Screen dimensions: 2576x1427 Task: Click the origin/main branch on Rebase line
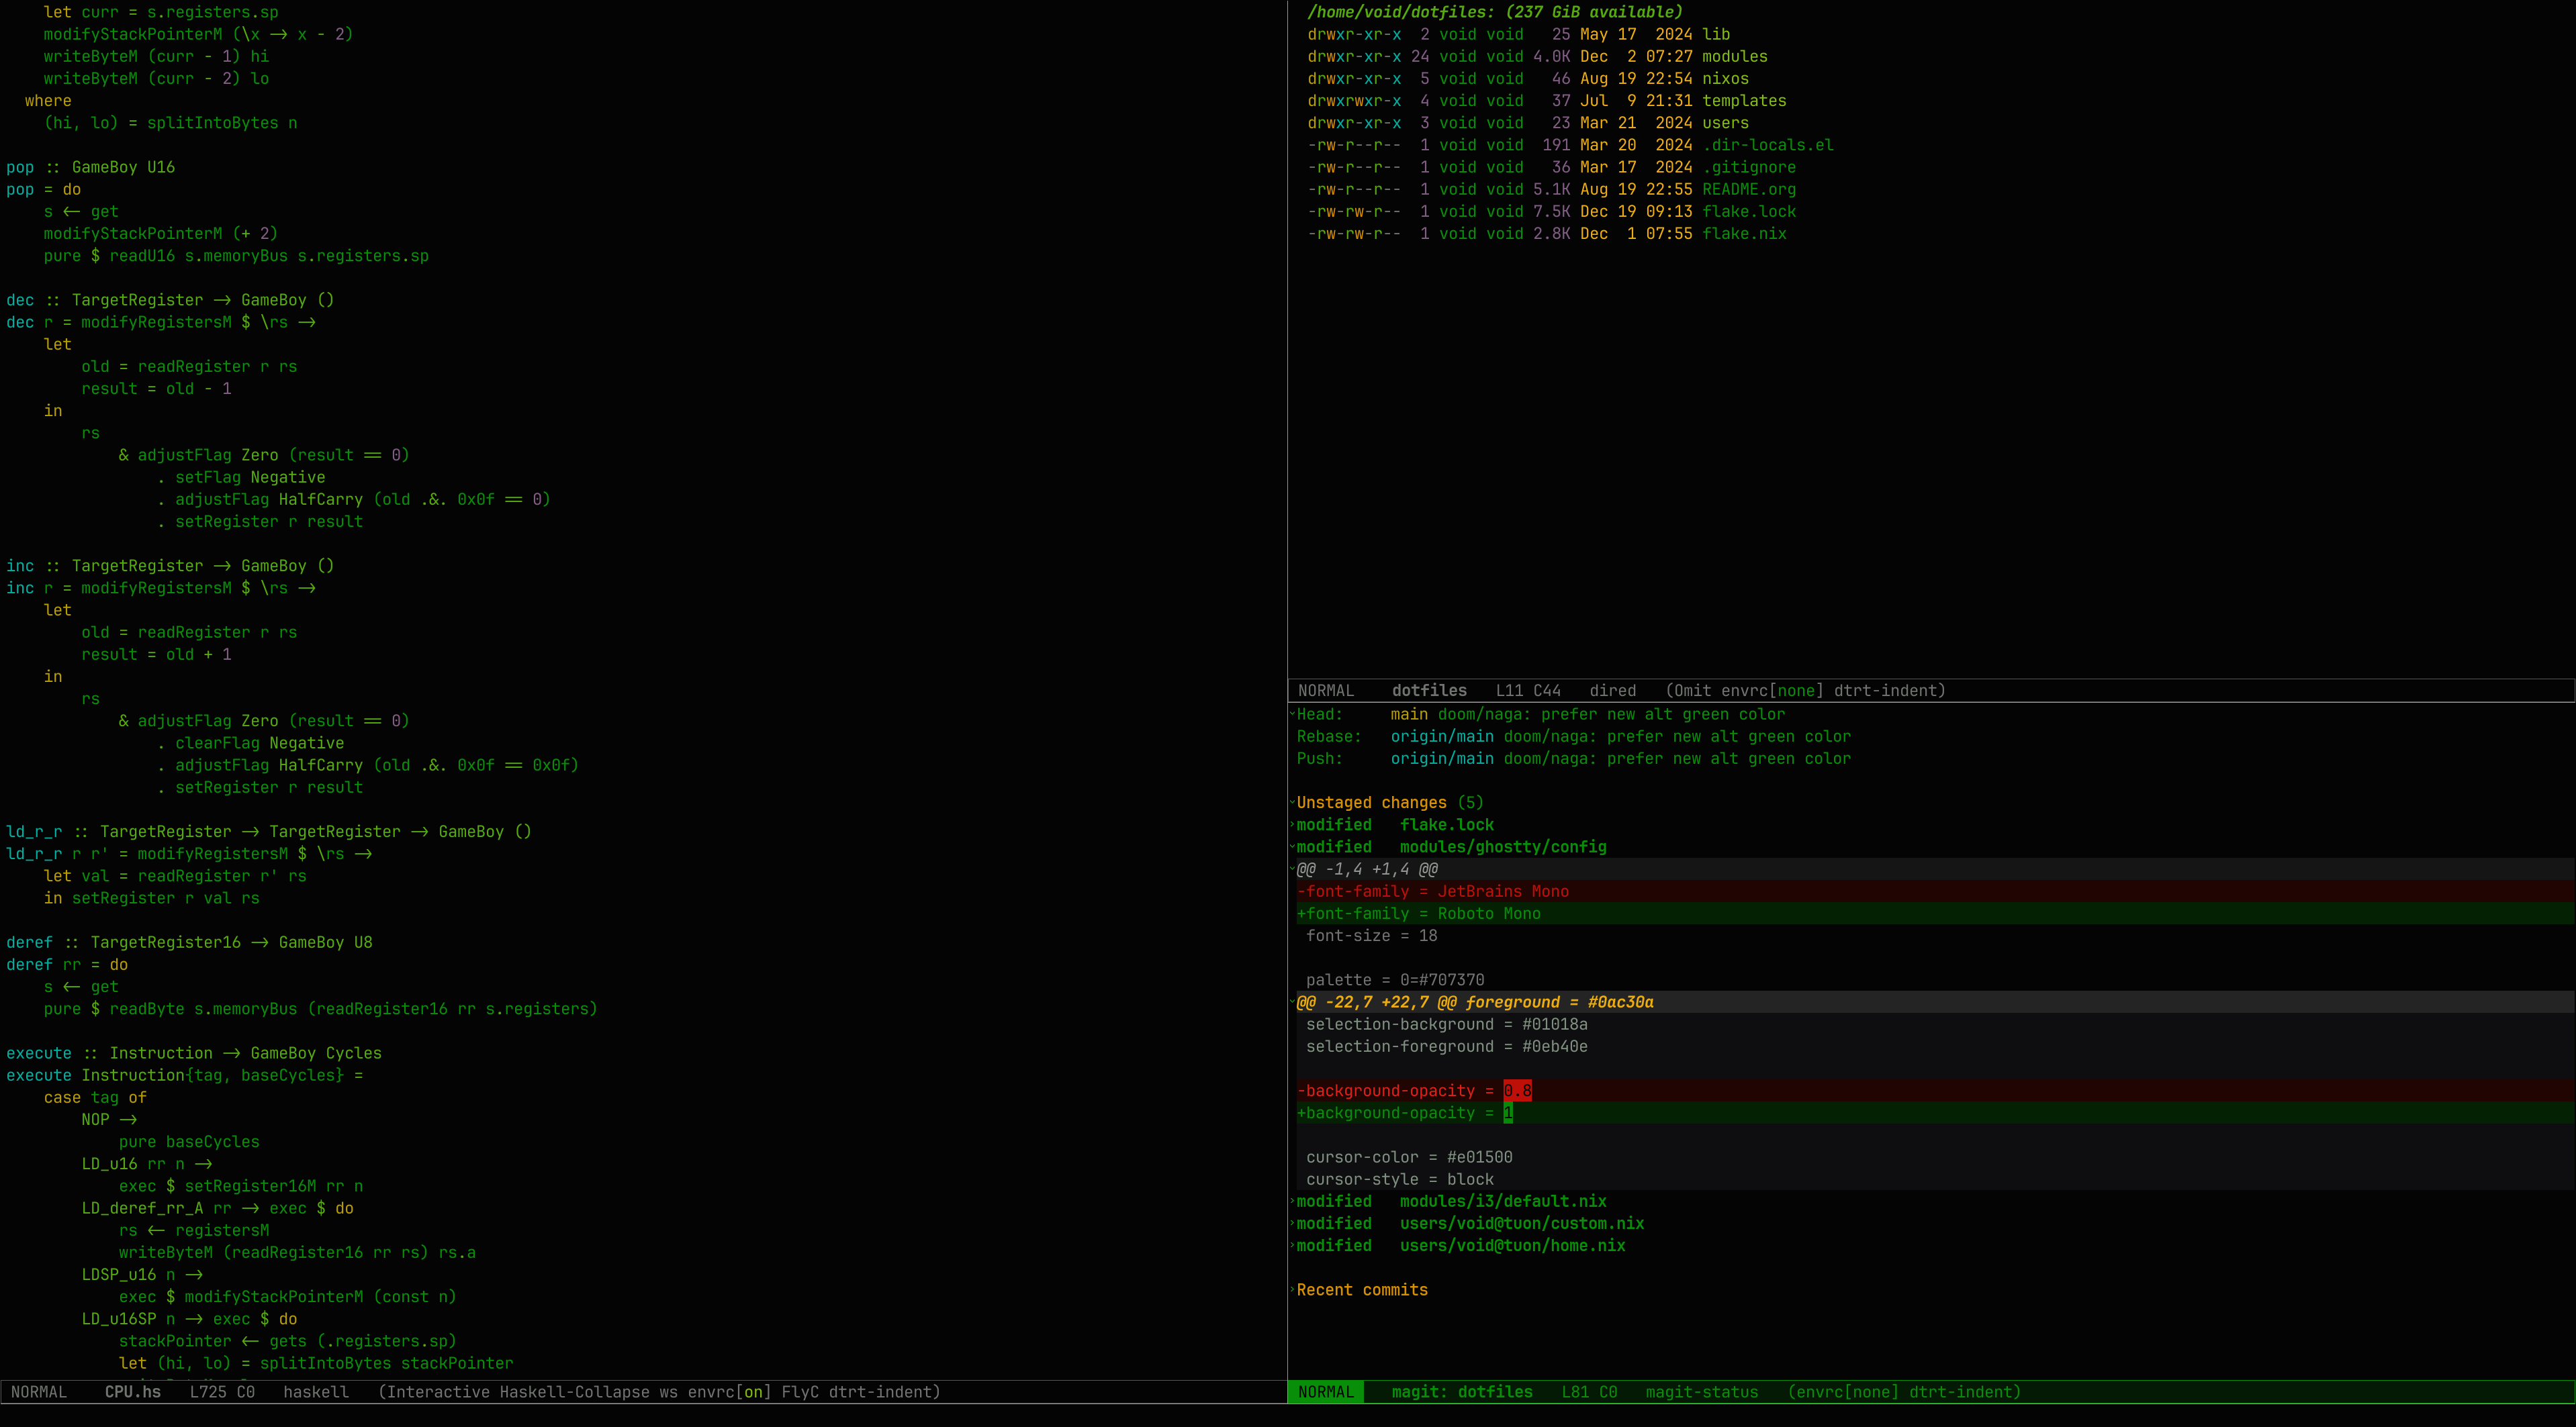coord(1441,736)
